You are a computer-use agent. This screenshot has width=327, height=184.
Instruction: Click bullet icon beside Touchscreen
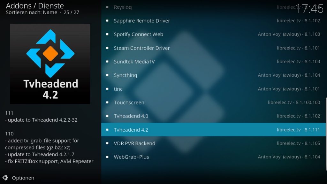tap(107, 103)
